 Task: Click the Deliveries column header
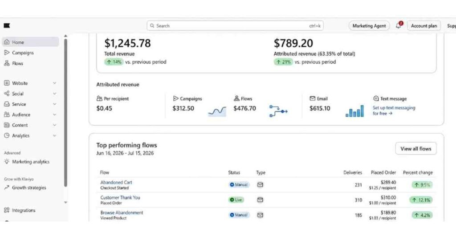pos(353,172)
